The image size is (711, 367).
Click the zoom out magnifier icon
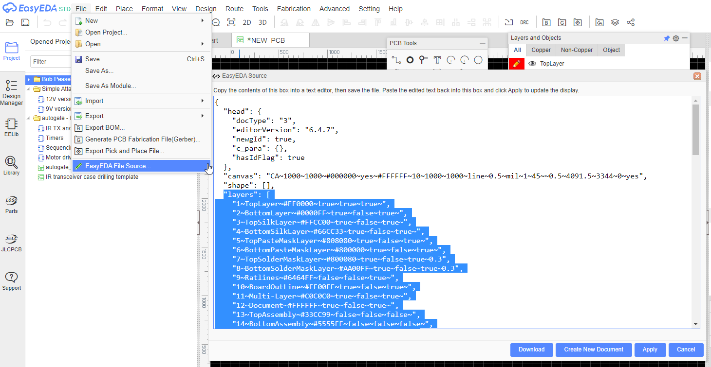pyautogui.click(x=216, y=22)
